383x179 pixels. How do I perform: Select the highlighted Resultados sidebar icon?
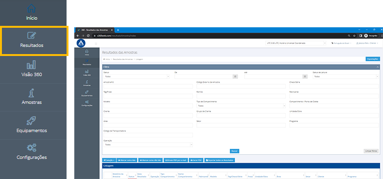(x=32, y=36)
